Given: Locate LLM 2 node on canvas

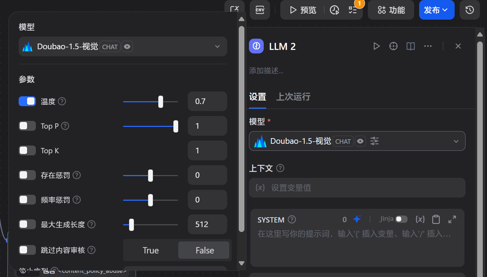Looking at the screenshot, I should pyautogui.click(x=393, y=46).
